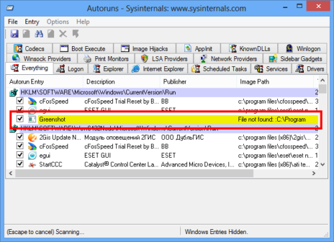Screen dimensions: 334x242
Task: Click the Delete X toolbar icon
Action: tap(63, 34)
